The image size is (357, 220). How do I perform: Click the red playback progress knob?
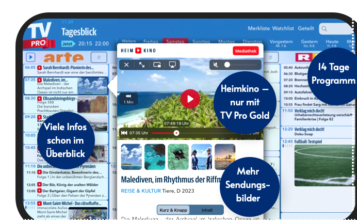click(176, 133)
